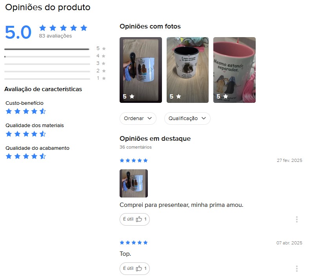Filter reviews by 5 star row
This screenshot has width=309, height=280.
[55, 49]
